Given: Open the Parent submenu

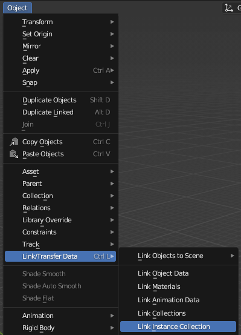Looking at the screenshot, I should point(60,184).
